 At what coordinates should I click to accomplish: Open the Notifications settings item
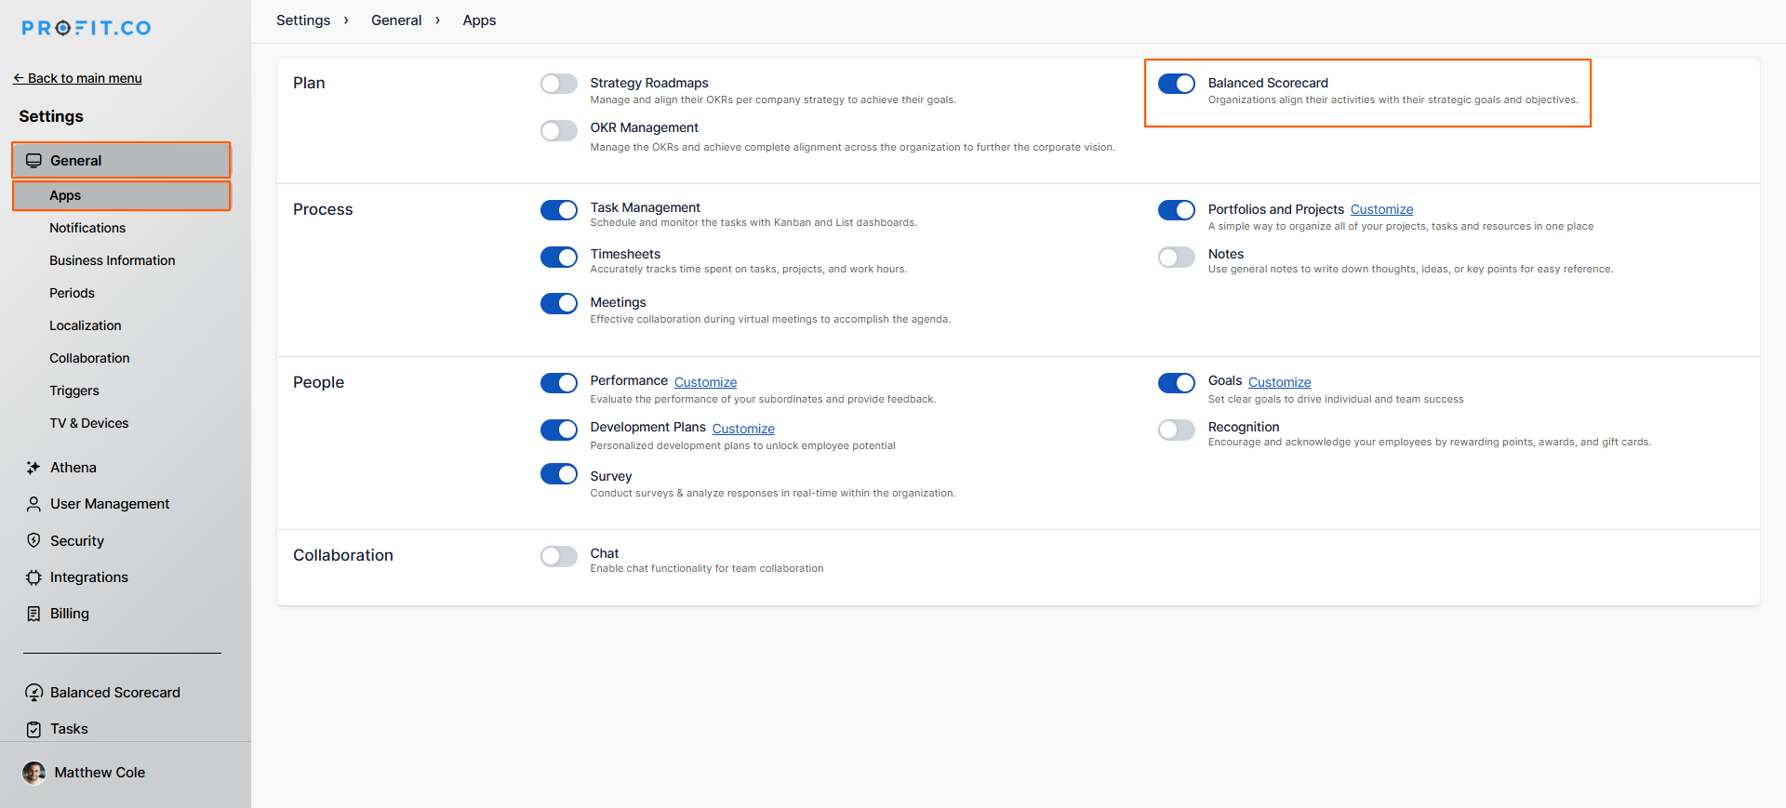pos(87,228)
